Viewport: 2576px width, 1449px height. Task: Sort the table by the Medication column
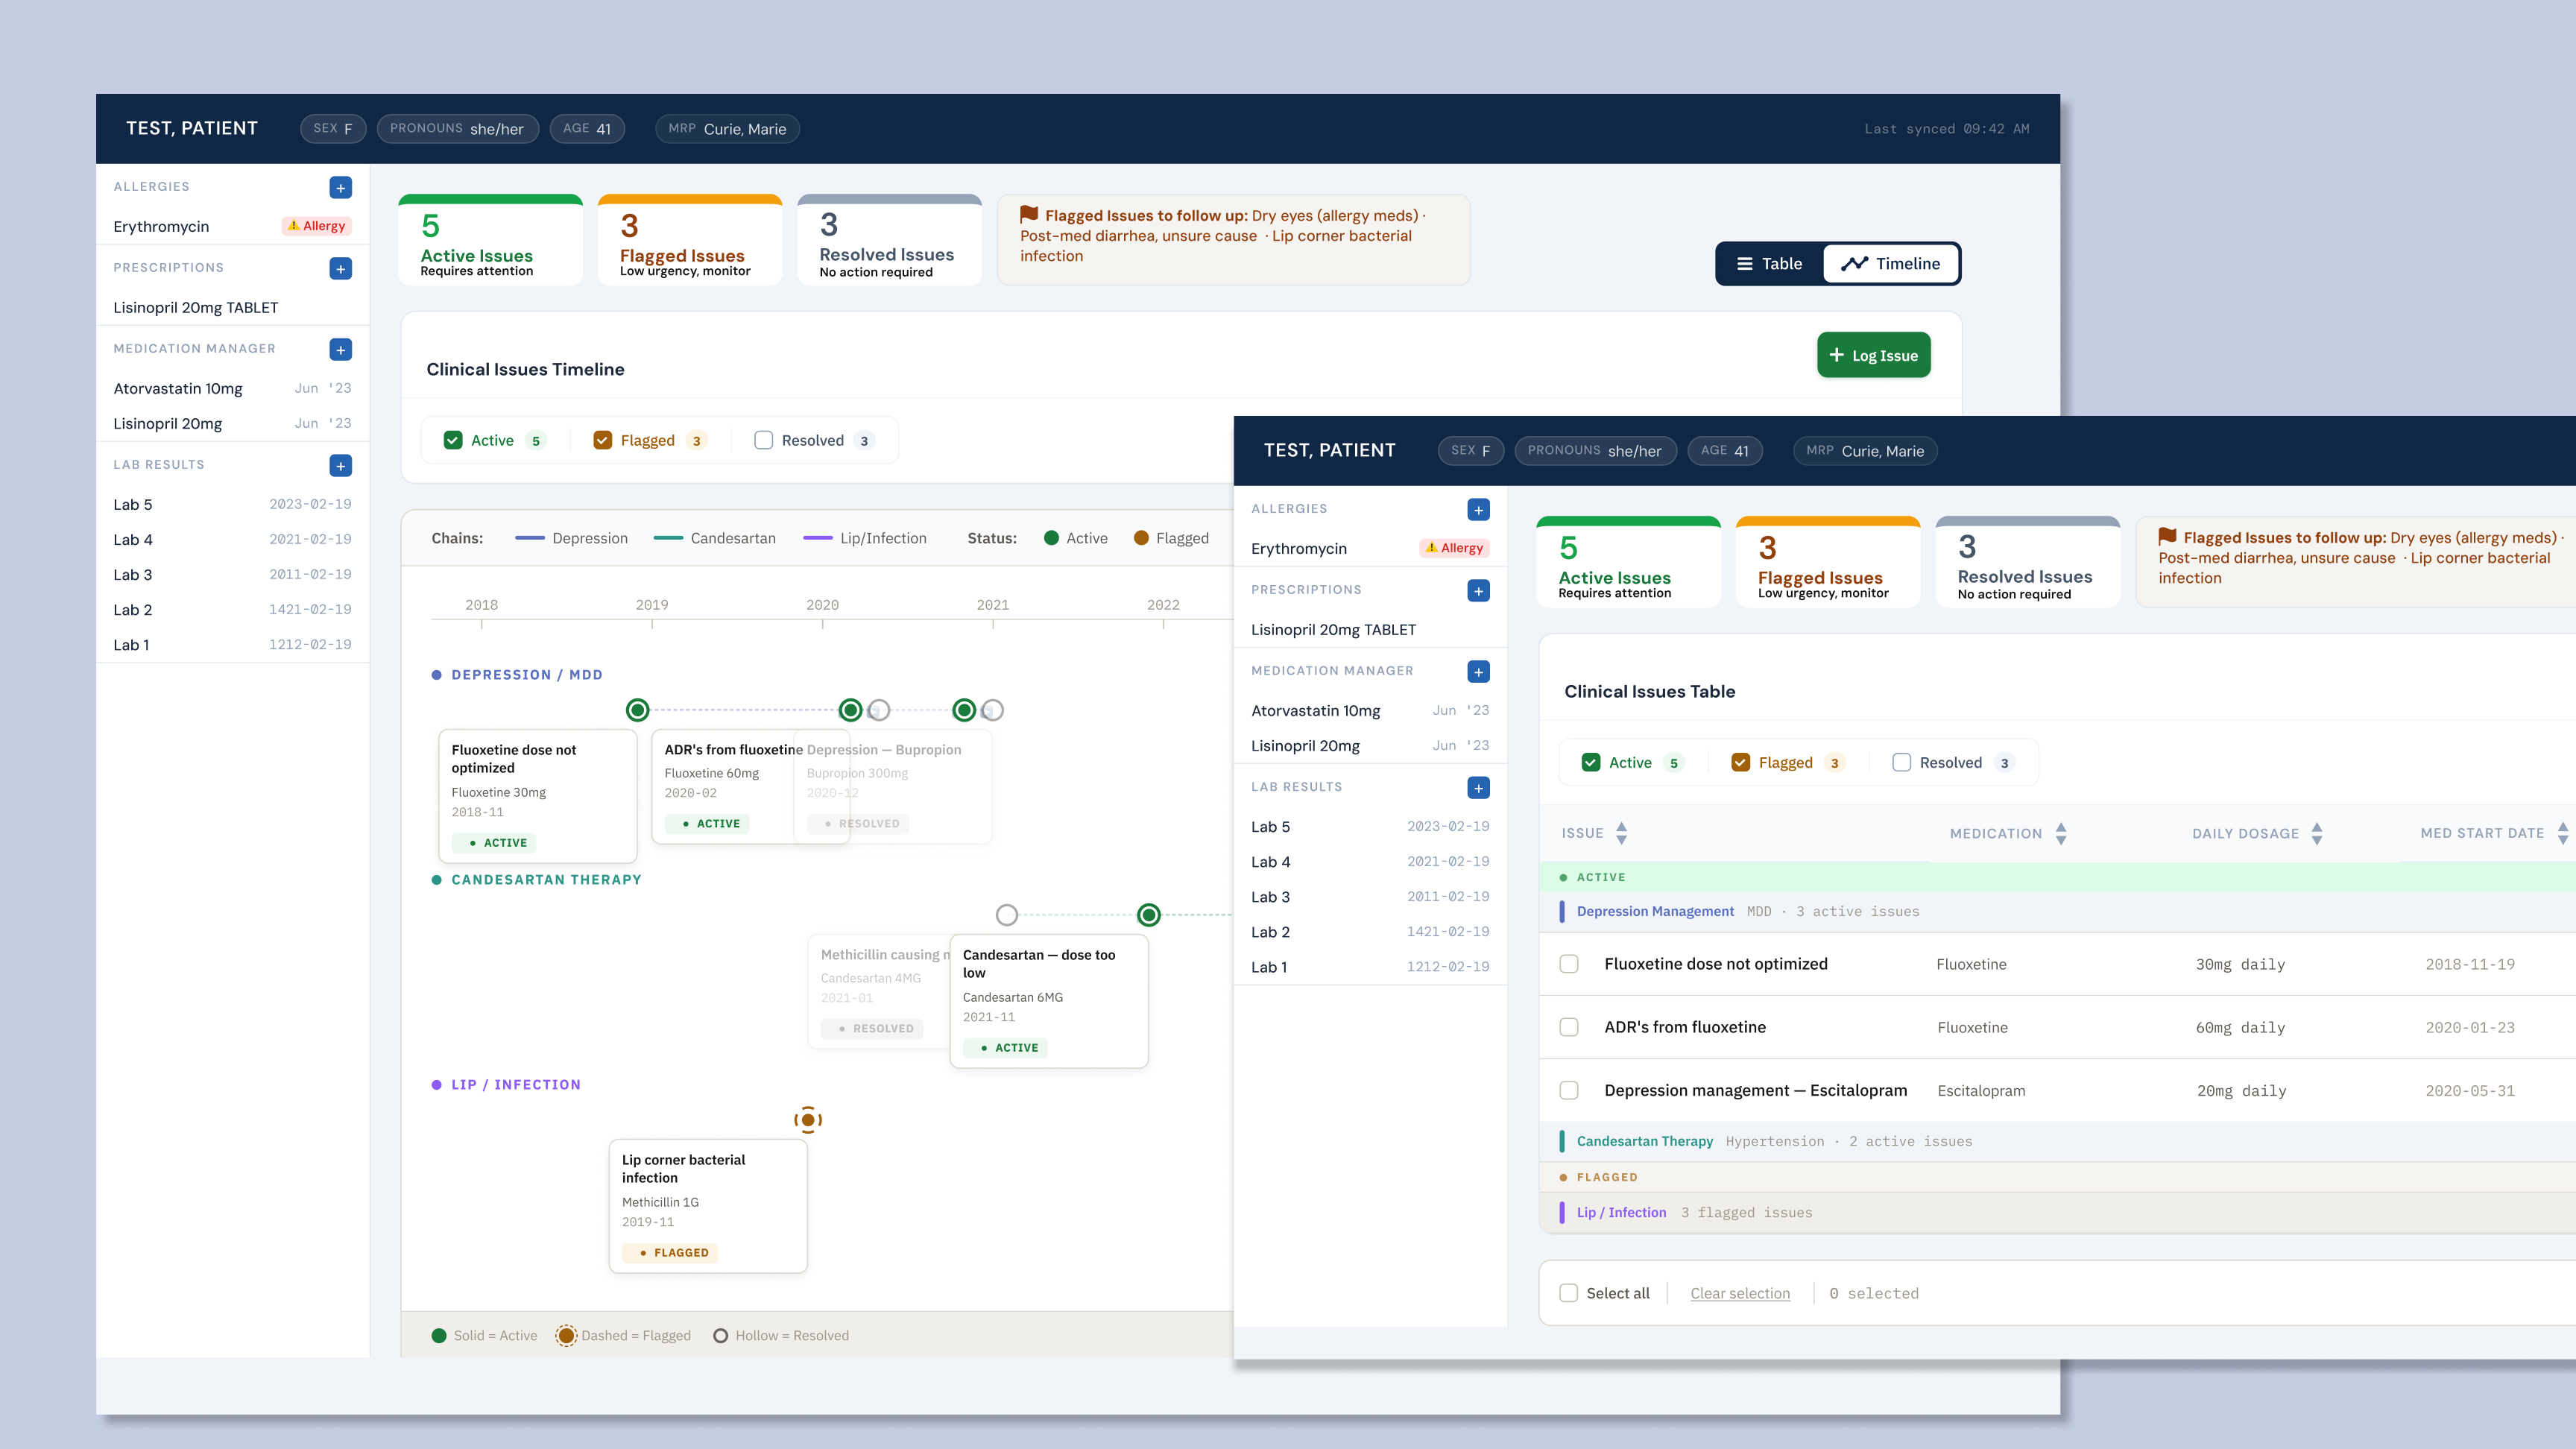click(2060, 833)
